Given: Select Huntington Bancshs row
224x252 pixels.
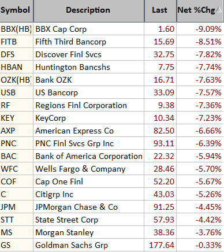Looking at the screenshot, I should 112,67.
